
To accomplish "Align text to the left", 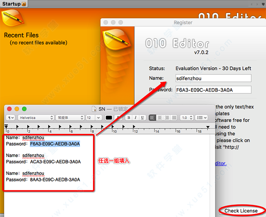I will click(153, 118).
